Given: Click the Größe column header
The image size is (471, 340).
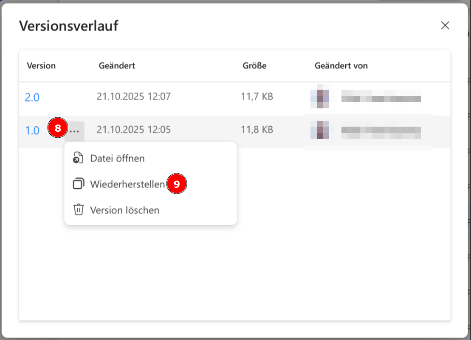Looking at the screenshot, I should coord(254,66).
